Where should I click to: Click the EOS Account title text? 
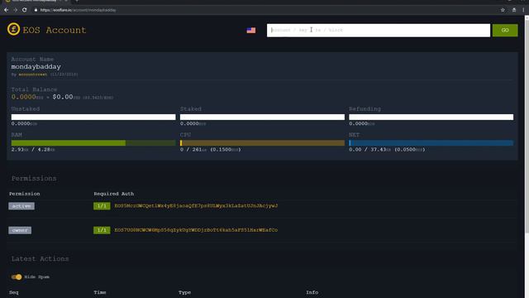[x=55, y=30]
